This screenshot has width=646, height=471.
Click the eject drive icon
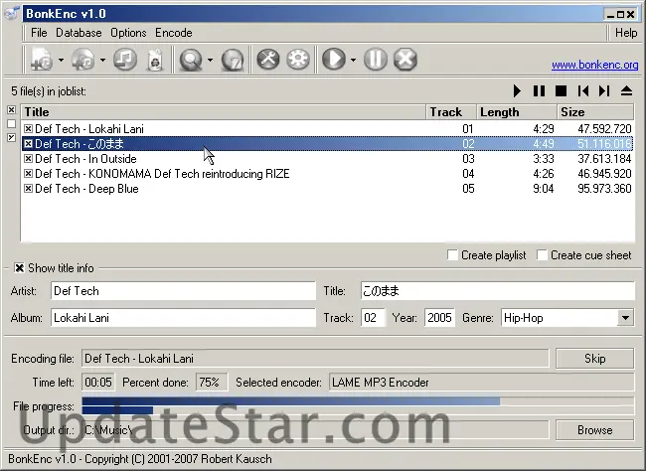tap(627, 91)
